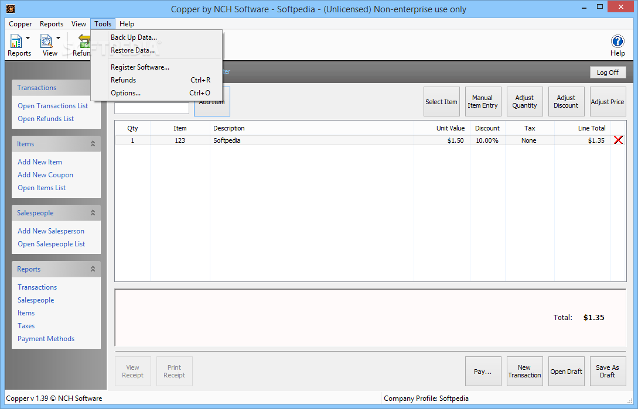
Task: Click the Line Total column header
Action: 583,128
